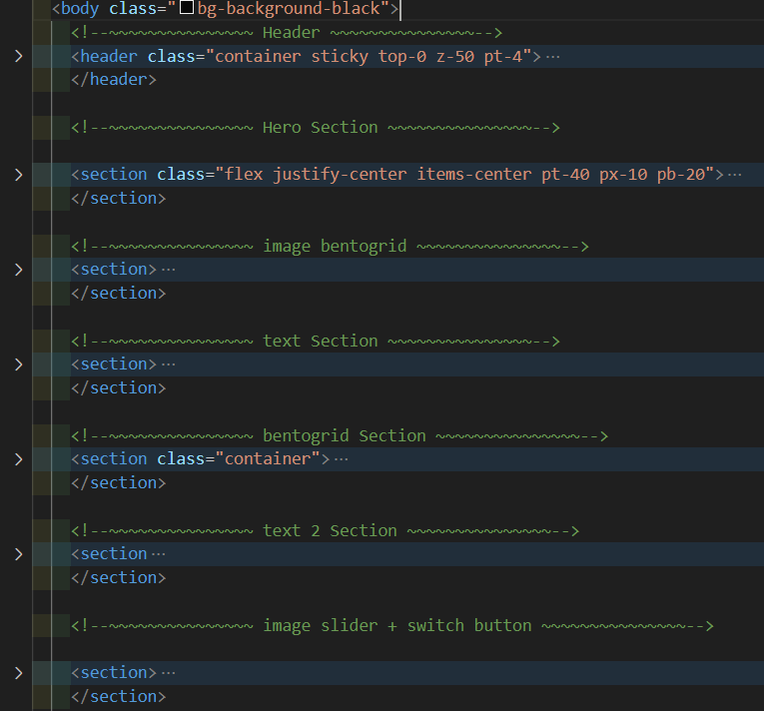Unfold the last section under the image slider comment
This screenshot has width=764, height=711.
pyautogui.click(x=18, y=673)
